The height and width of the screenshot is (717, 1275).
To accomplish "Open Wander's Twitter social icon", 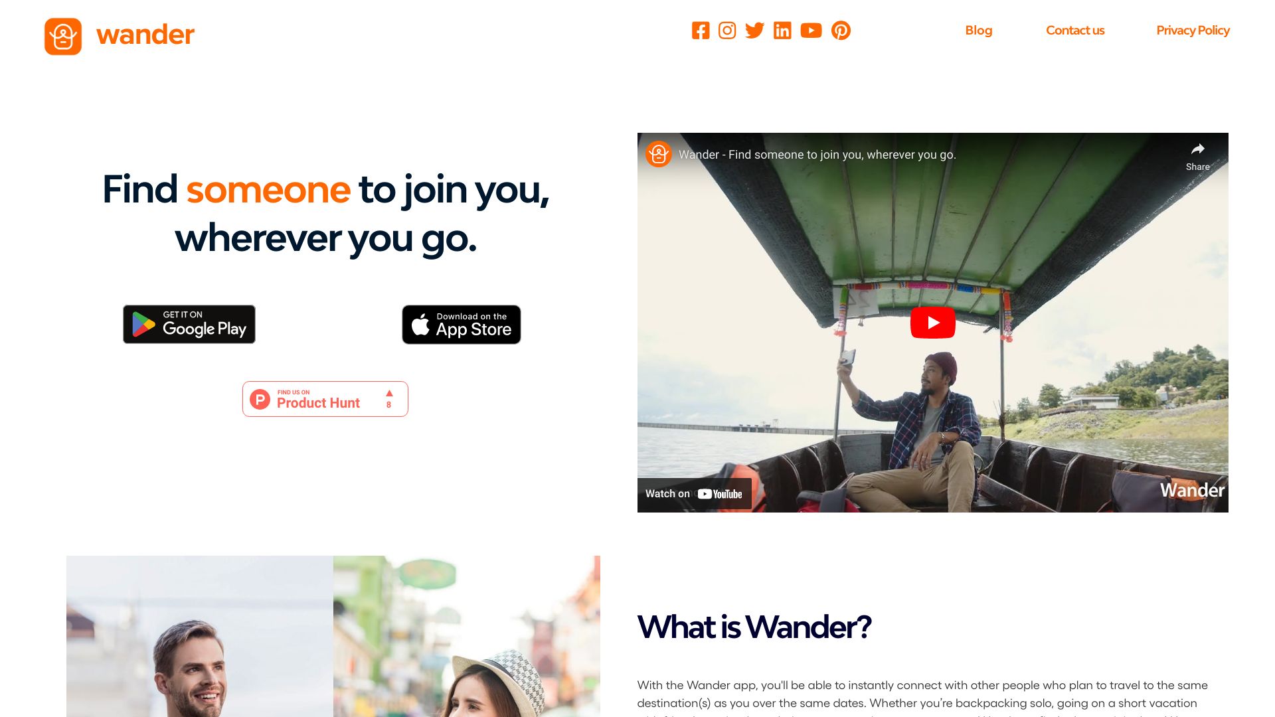I will pyautogui.click(x=755, y=31).
